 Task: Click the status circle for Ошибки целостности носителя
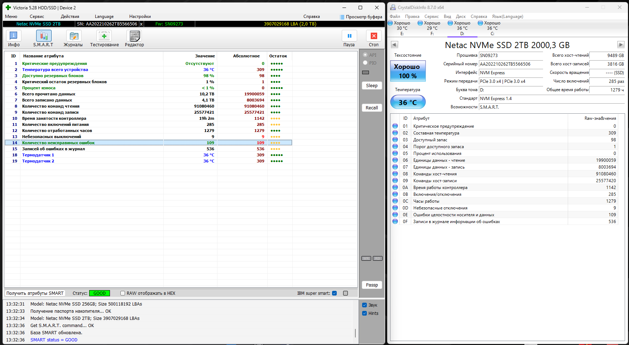[395, 215]
